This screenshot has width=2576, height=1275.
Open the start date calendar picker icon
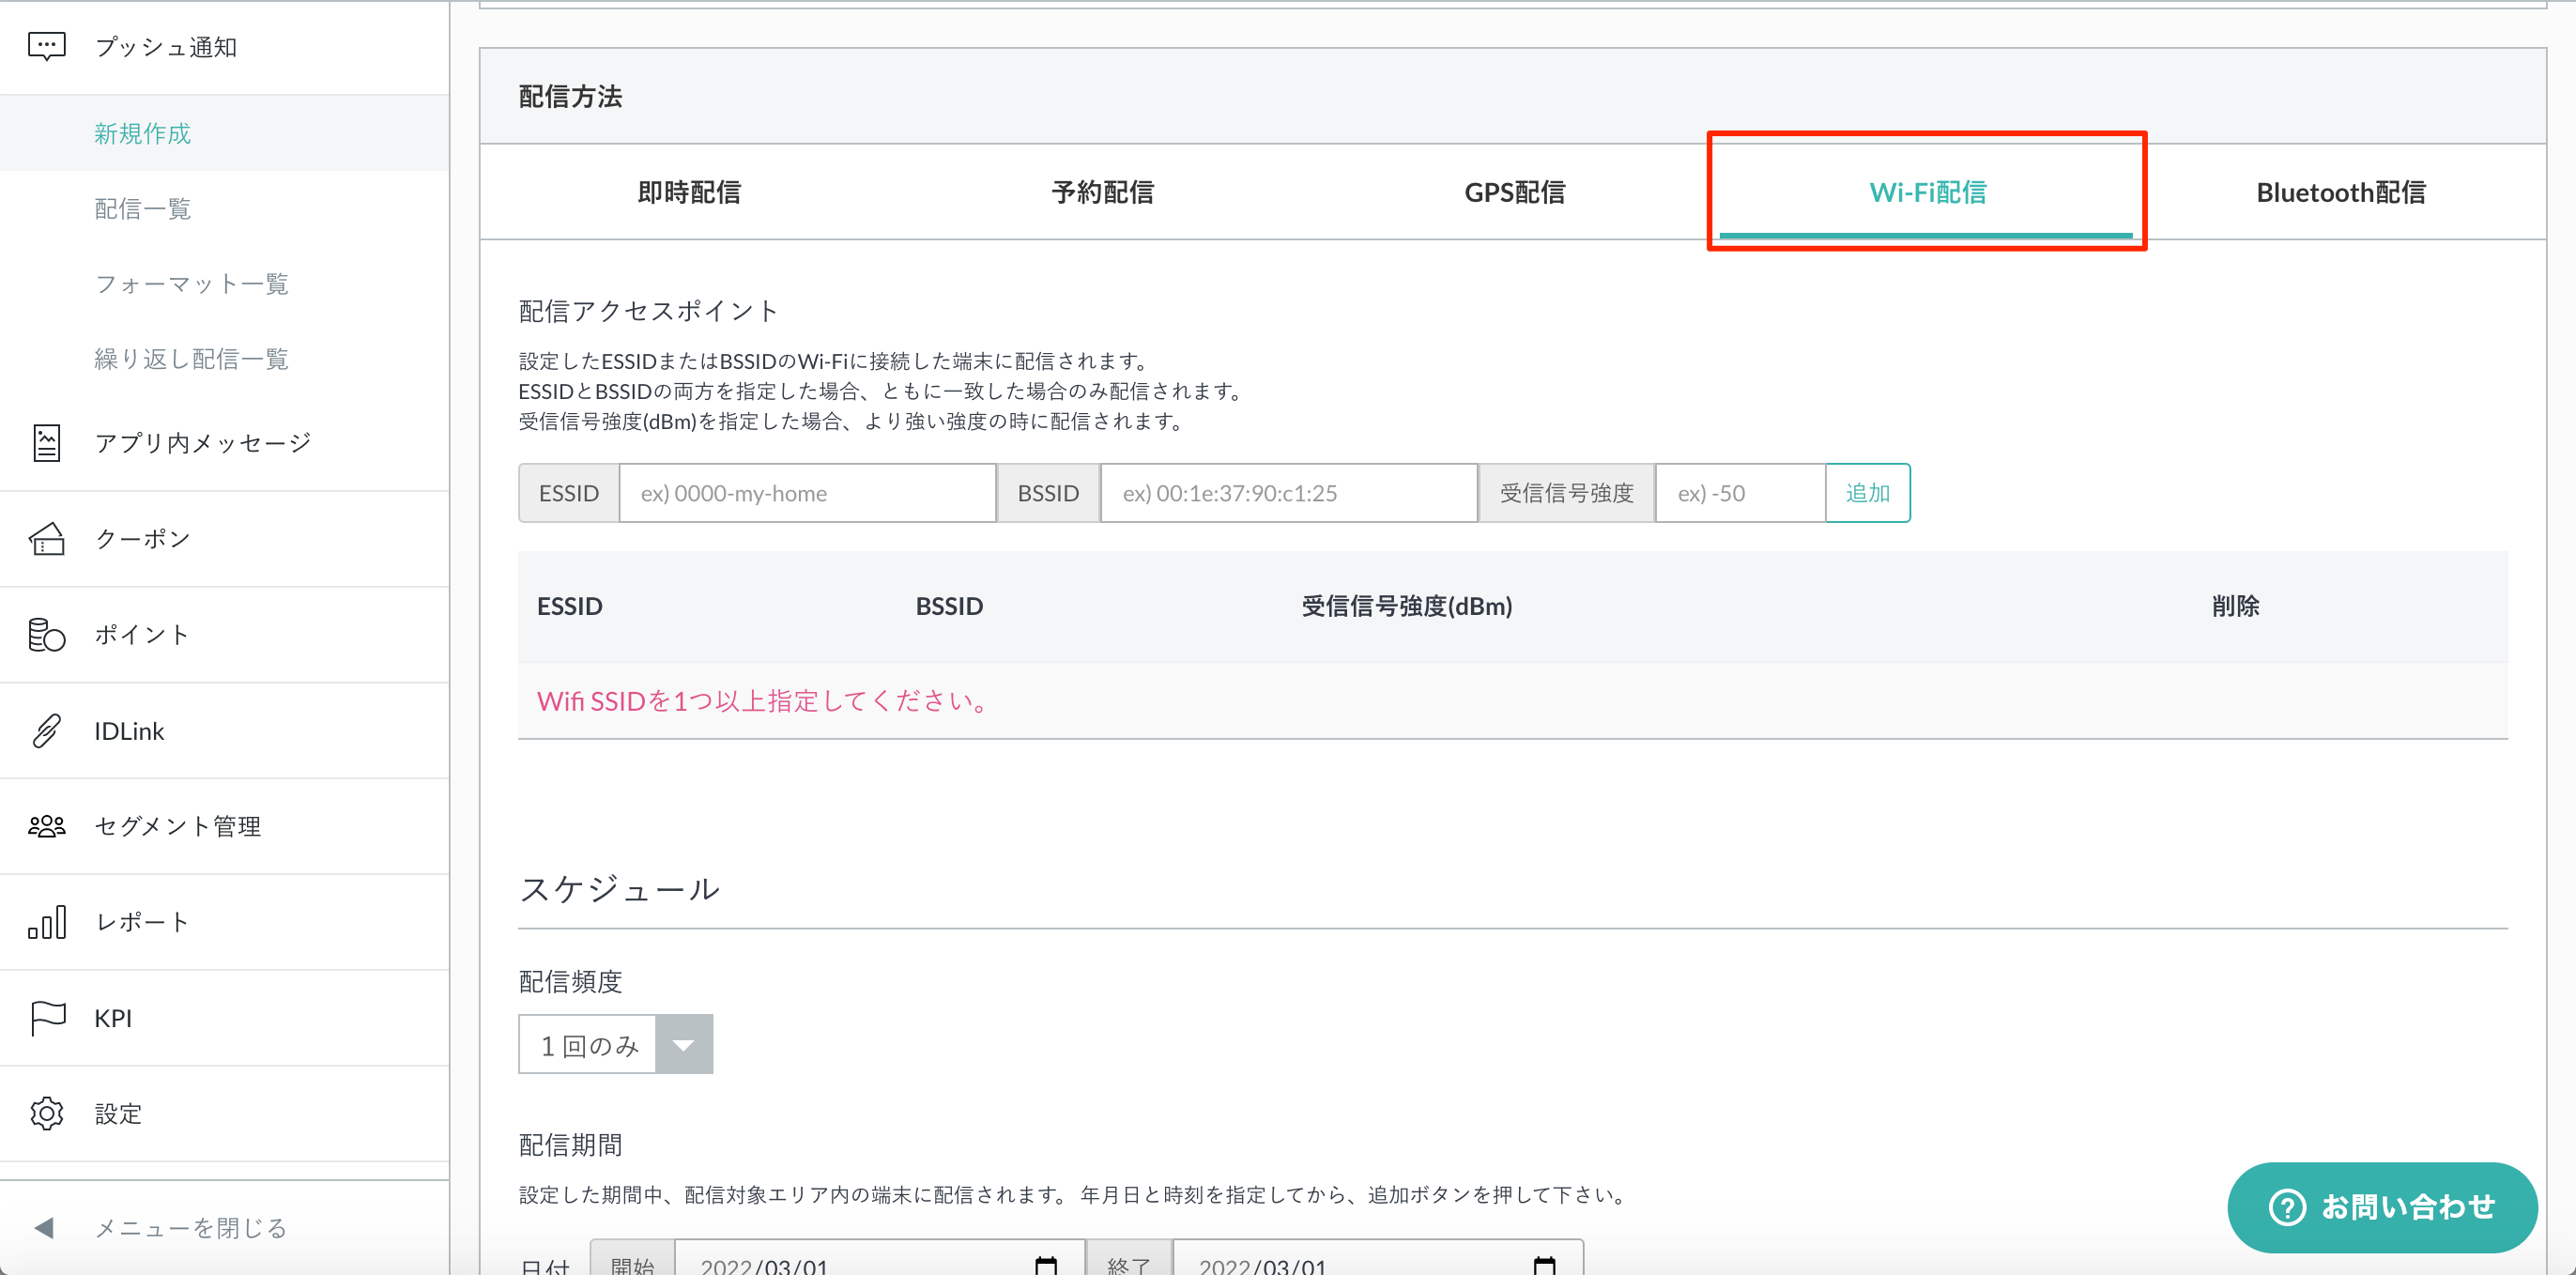coord(1045,1264)
